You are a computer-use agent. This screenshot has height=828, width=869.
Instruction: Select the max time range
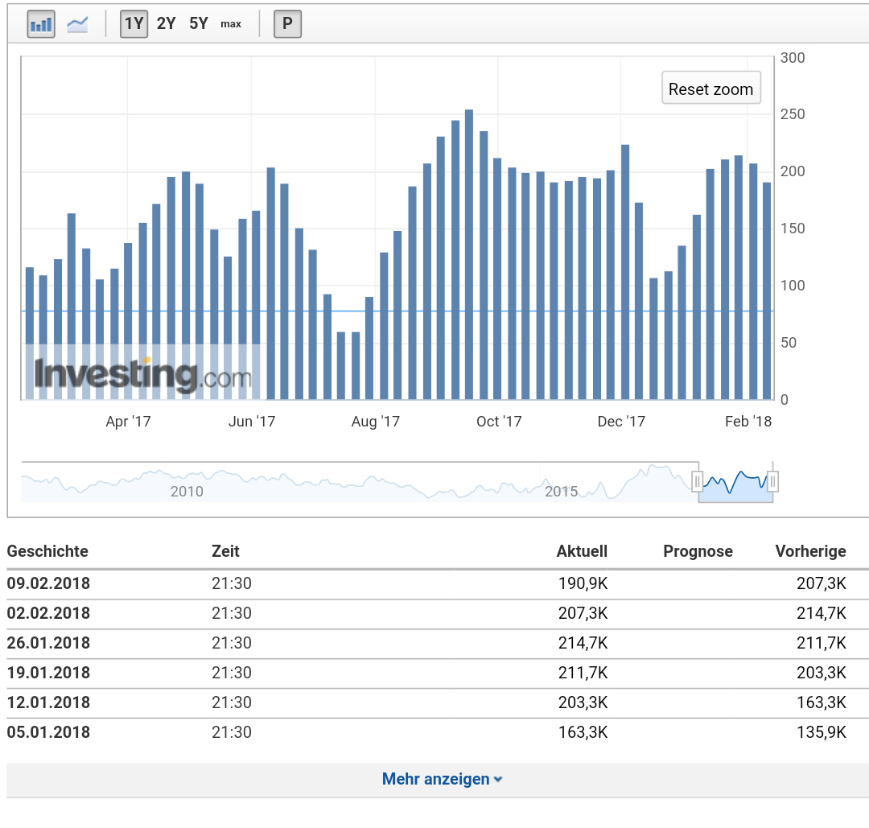(x=231, y=24)
